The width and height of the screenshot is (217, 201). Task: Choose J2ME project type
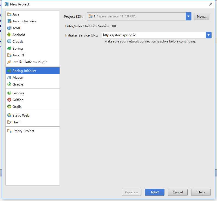pyautogui.click(x=33, y=28)
